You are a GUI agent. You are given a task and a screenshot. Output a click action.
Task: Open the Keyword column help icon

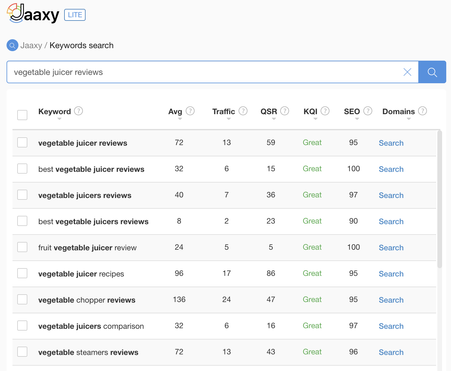pyautogui.click(x=78, y=111)
